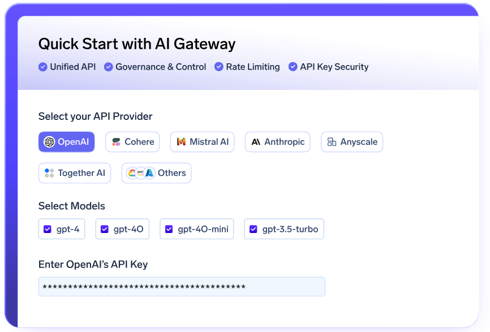This screenshot has height=332, width=490.
Task: Choose the Anyscale provider option
Action: point(352,142)
